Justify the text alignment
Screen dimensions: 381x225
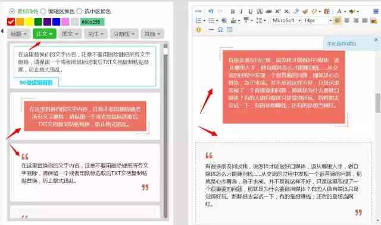click(365, 20)
